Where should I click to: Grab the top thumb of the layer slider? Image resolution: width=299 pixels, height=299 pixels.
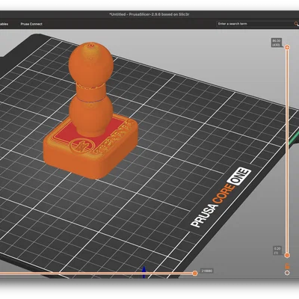(x=287, y=47)
